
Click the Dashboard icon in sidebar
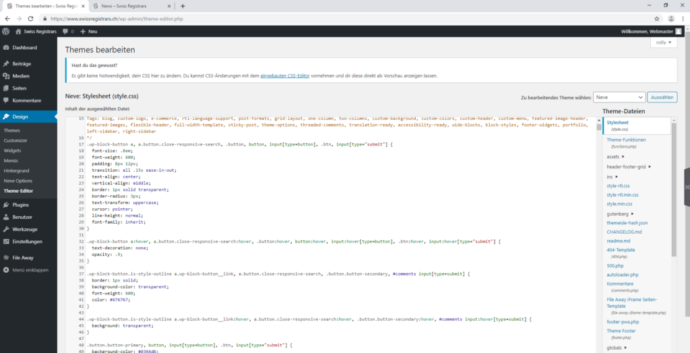click(6, 48)
